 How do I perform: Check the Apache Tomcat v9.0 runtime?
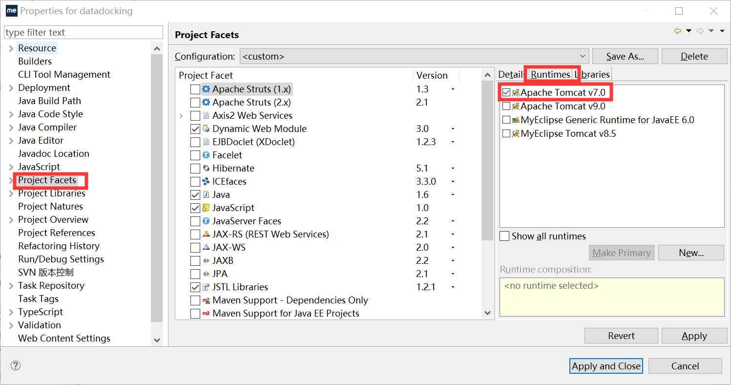(x=506, y=106)
